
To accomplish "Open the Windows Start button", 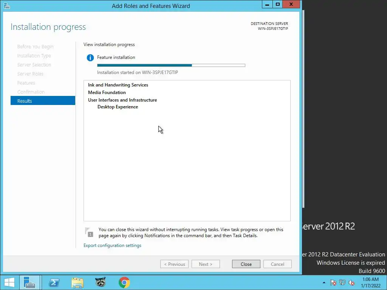I will click(9, 282).
